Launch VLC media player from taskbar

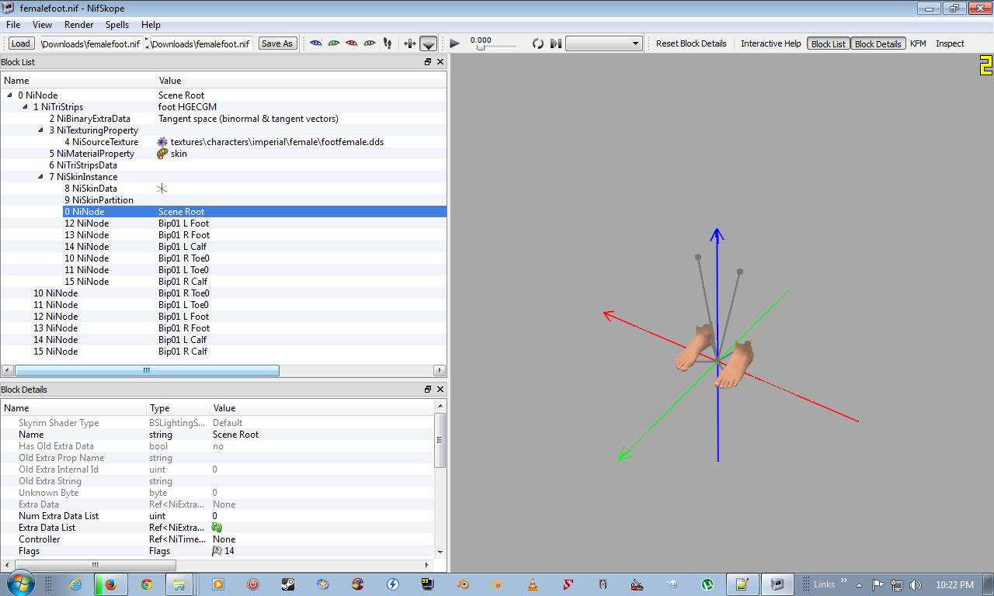tap(533, 584)
